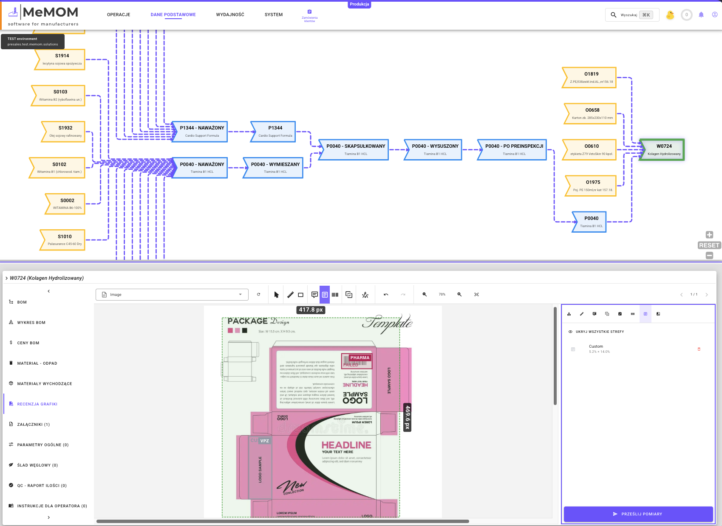Open the SYSTEM menu
The height and width of the screenshot is (526, 722).
[x=273, y=15]
